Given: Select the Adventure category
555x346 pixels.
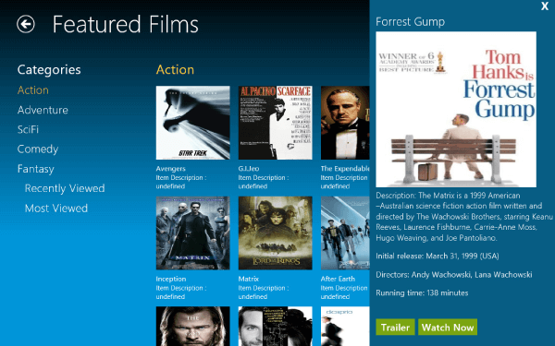Looking at the screenshot, I should 43,110.
